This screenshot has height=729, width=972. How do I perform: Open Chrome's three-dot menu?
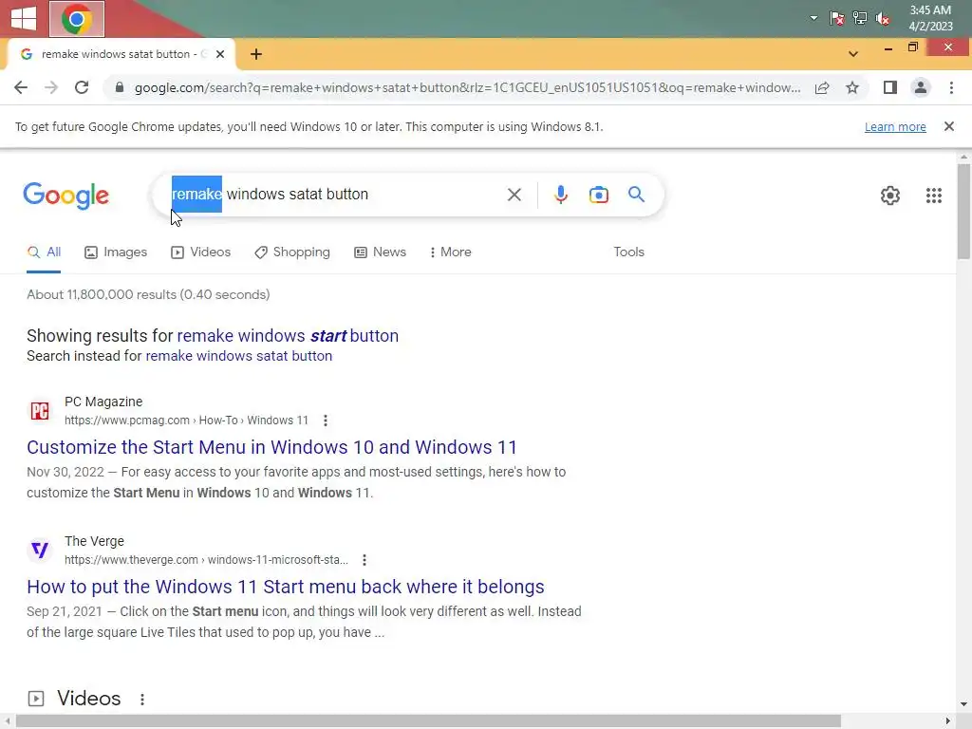point(951,87)
